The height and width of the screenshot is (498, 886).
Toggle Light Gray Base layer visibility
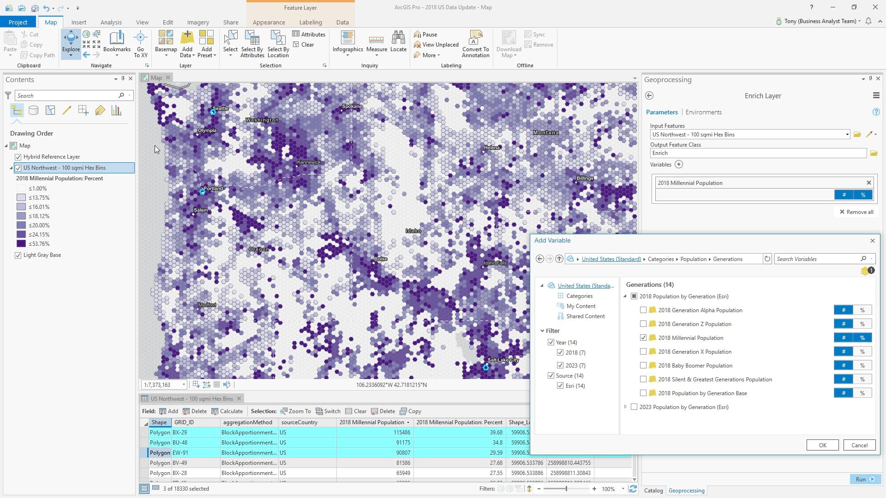point(18,255)
